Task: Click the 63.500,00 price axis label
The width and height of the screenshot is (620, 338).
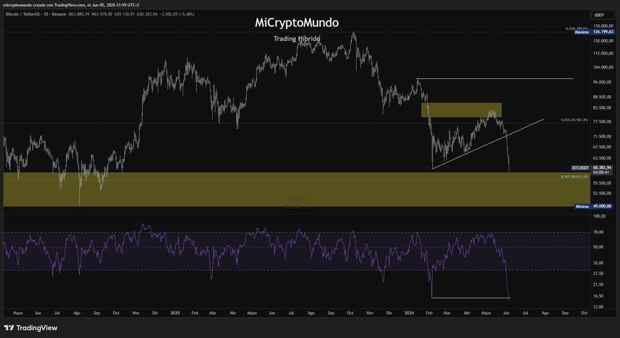Action: pyautogui.click(x=602, y=159)
